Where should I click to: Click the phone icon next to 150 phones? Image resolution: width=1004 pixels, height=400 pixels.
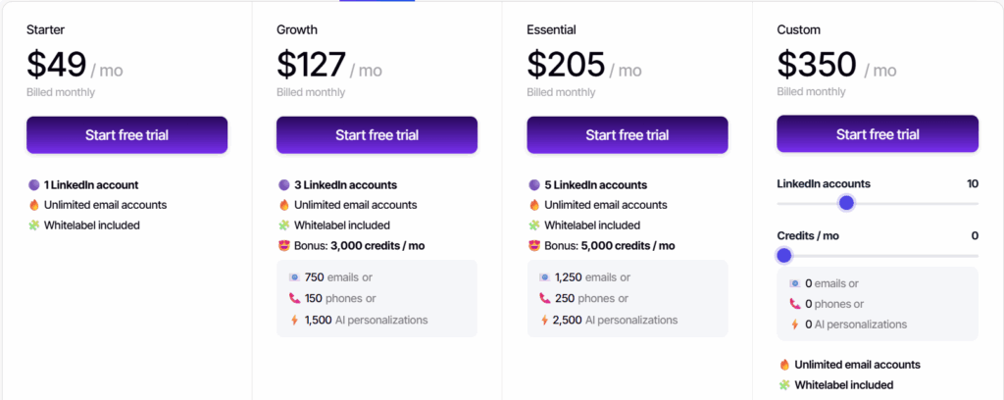coord(294,298)
